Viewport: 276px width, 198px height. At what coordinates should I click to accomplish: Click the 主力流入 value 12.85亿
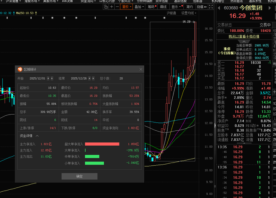point(46,150)
